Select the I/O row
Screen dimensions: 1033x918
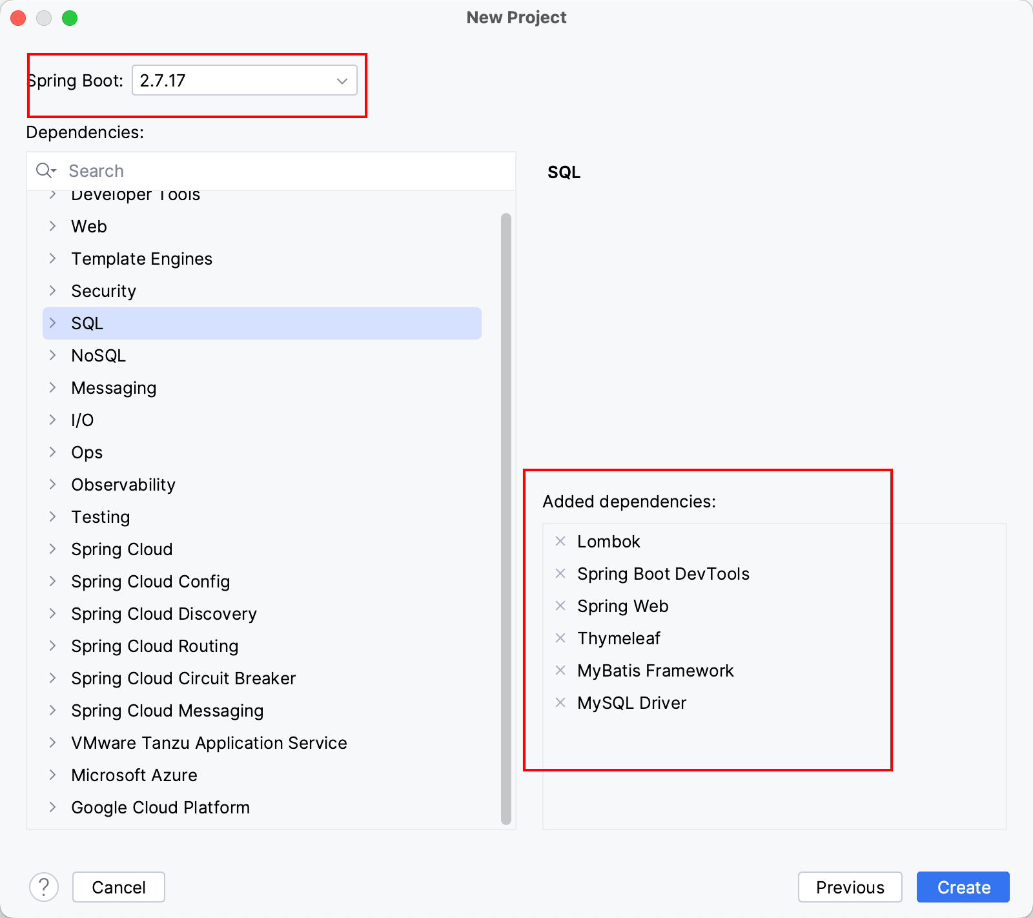(262, 420)
